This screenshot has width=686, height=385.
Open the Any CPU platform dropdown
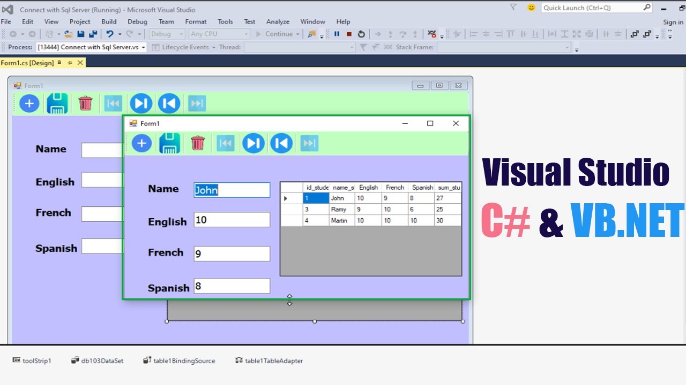coord(219,34)
